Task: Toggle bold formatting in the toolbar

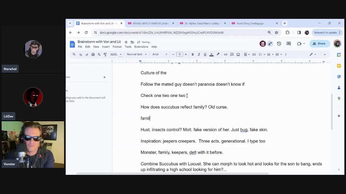Action: pos(193,54)
